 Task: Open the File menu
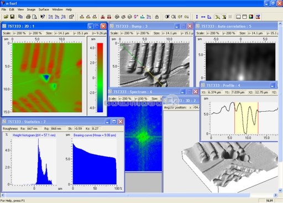click(x=4, y=9)
